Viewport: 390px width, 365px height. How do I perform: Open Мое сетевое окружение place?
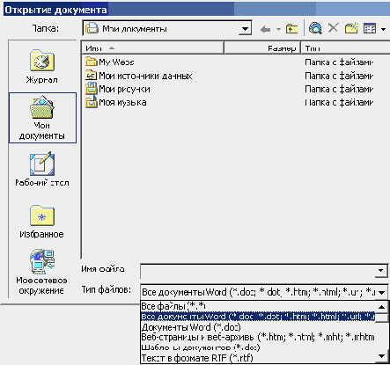[42, 272]
